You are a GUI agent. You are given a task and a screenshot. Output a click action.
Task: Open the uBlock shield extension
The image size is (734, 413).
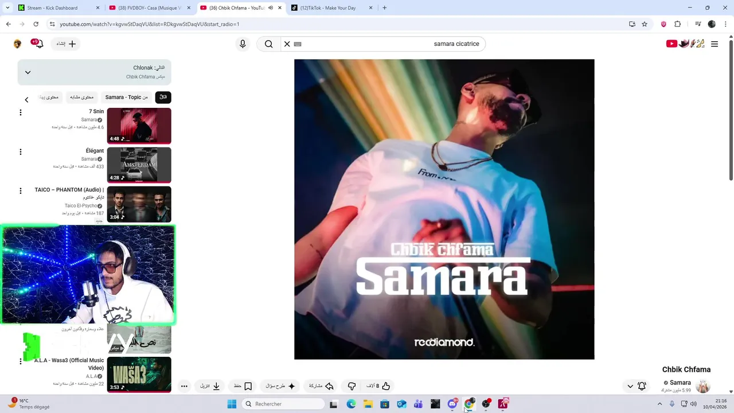tap(664, 24)
